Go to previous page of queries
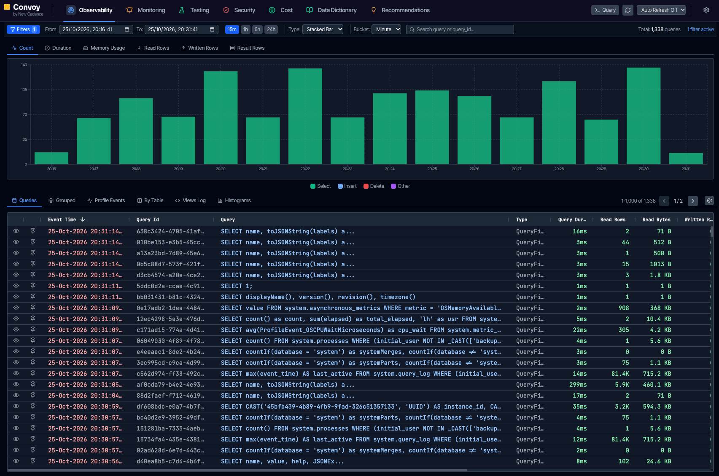 664,201
